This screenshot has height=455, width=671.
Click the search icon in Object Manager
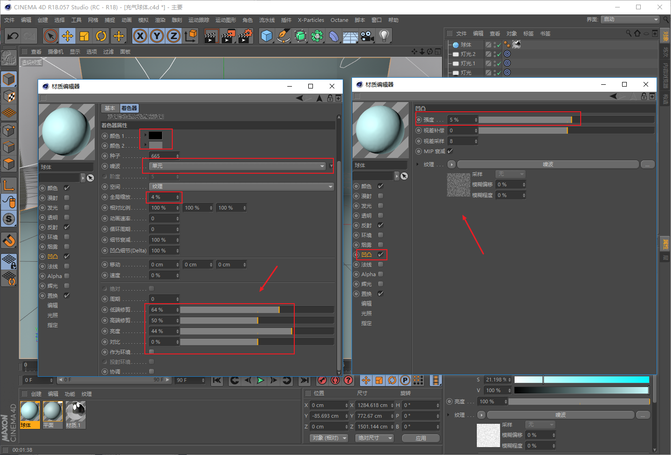click(629, 34)
